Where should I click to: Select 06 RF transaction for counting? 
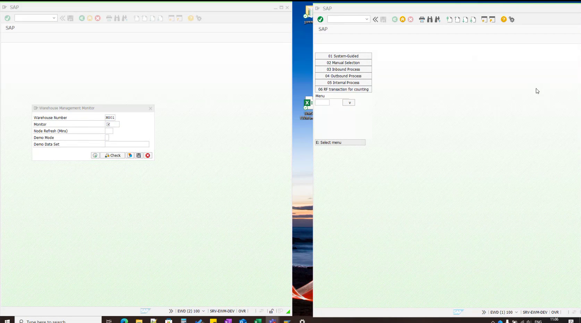pos(343,89)
